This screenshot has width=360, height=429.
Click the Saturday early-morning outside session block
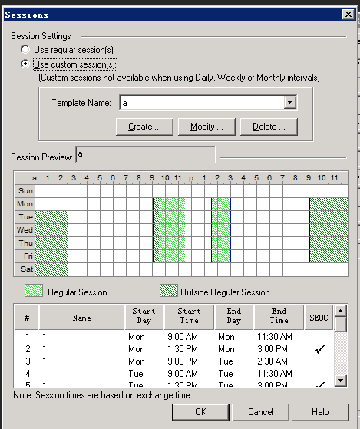coord(51,269)
